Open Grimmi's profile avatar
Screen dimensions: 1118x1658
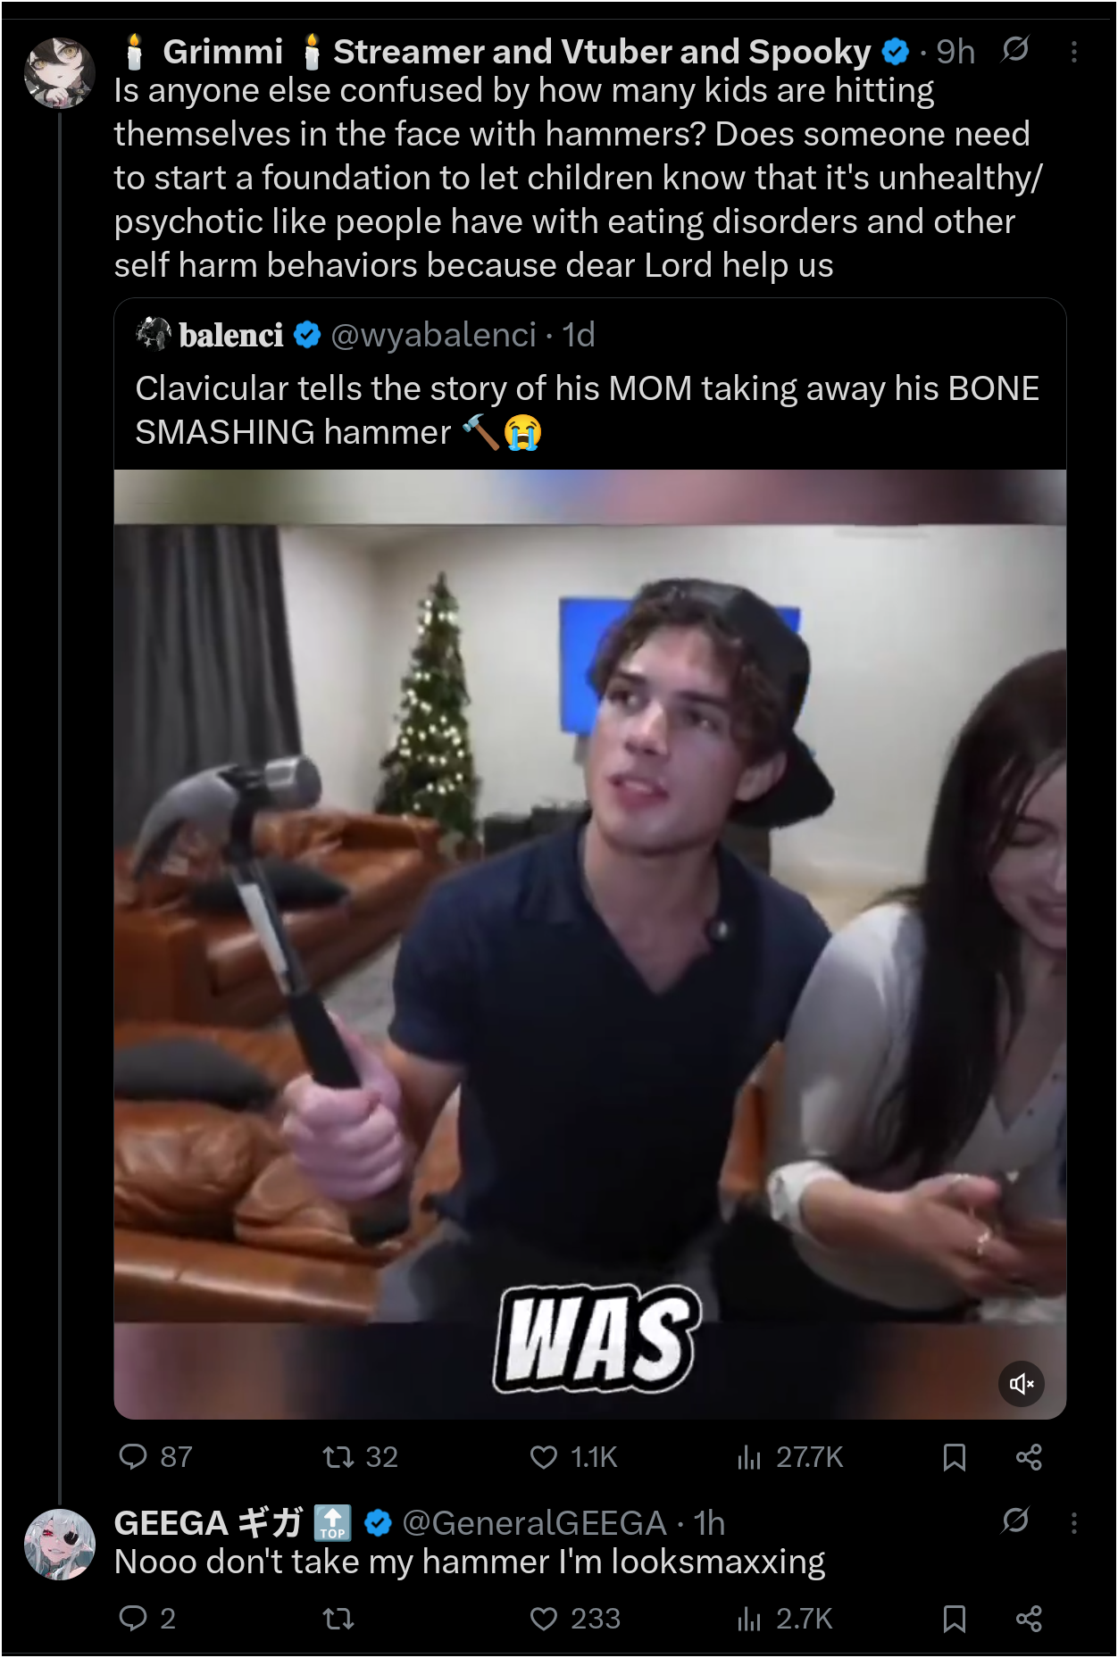point(60,73)
